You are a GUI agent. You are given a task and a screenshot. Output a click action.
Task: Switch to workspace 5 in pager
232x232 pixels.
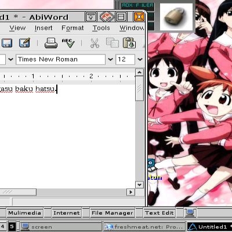click(x=12, y=226)
